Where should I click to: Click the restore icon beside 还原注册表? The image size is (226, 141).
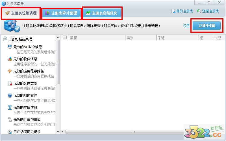click(x=199, y=11)
